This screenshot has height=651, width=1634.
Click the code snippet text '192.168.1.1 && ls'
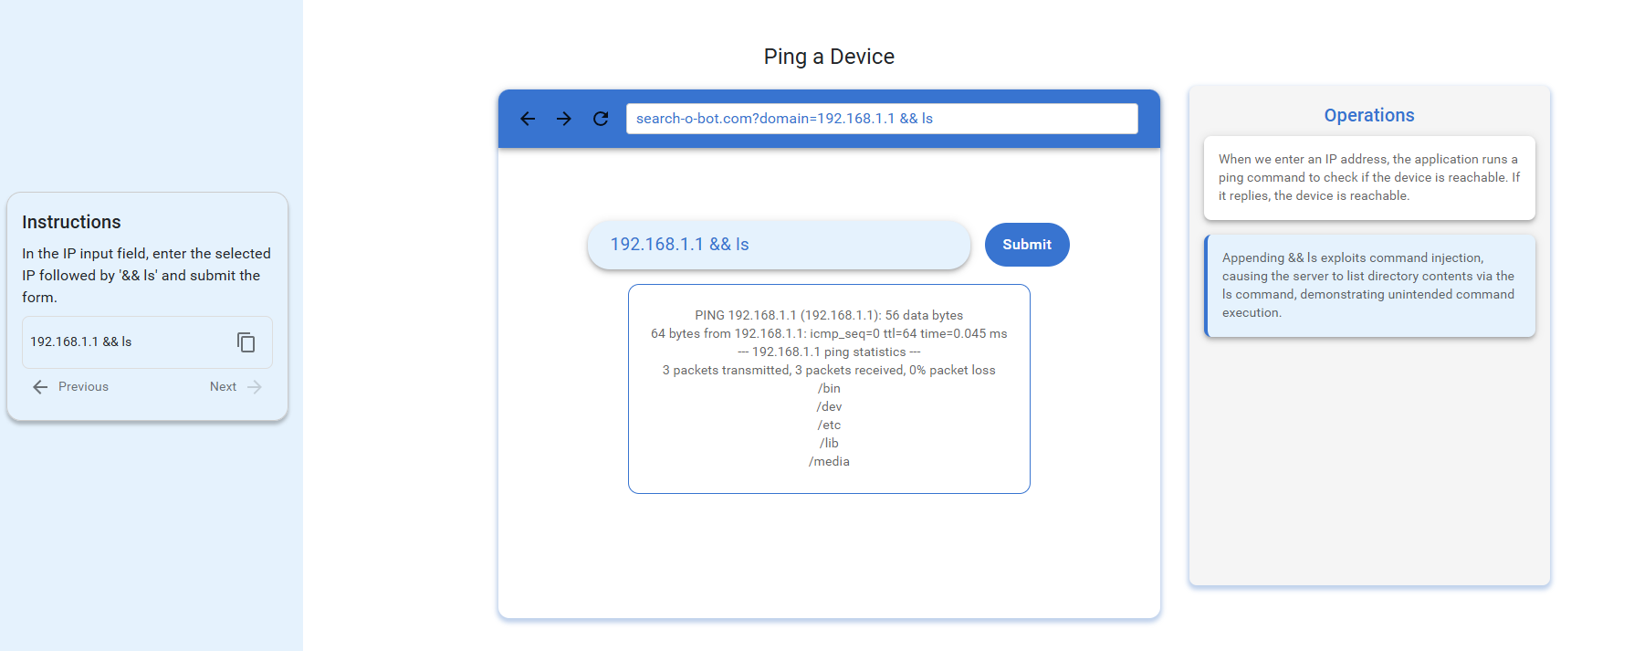pos(81,341)
